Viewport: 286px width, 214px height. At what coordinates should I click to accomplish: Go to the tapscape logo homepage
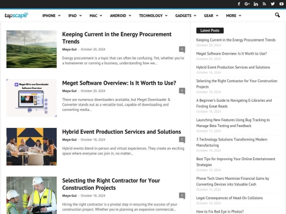click(x=16, y=15)
